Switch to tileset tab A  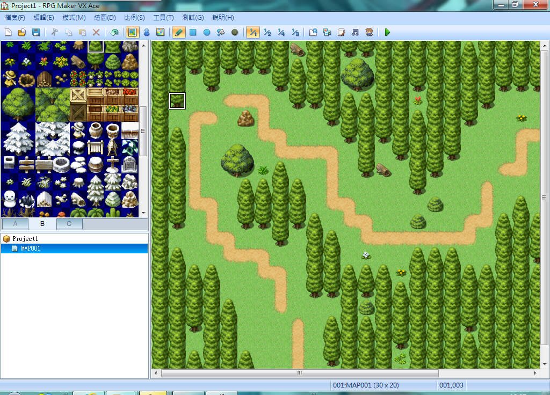15,224
